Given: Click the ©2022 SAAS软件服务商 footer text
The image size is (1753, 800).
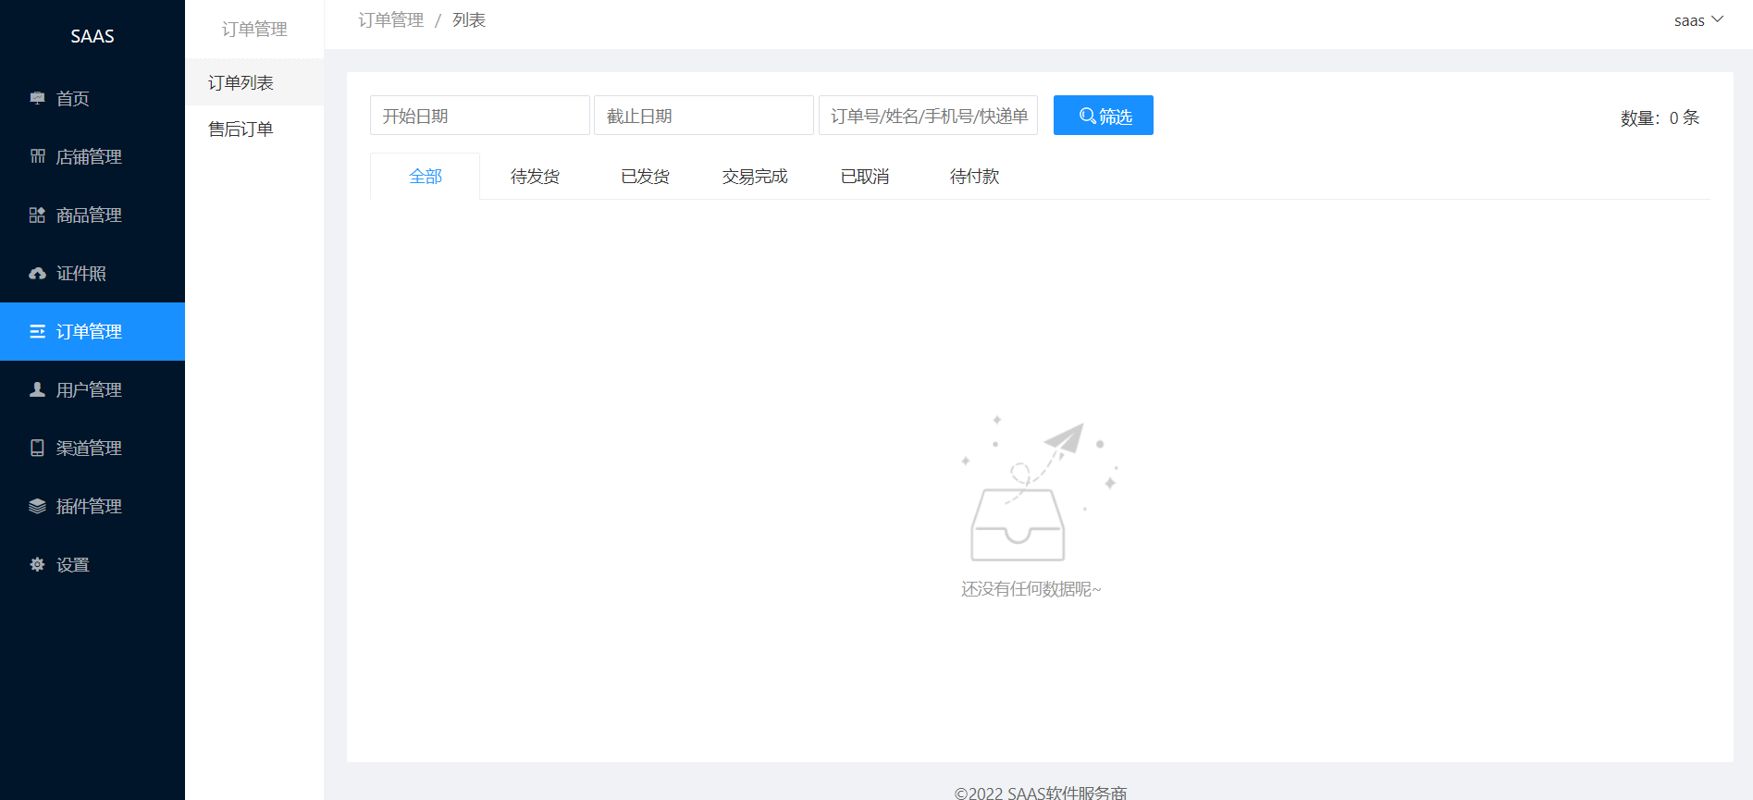Looking at the screenshot, I should [x=1041, y=793].
